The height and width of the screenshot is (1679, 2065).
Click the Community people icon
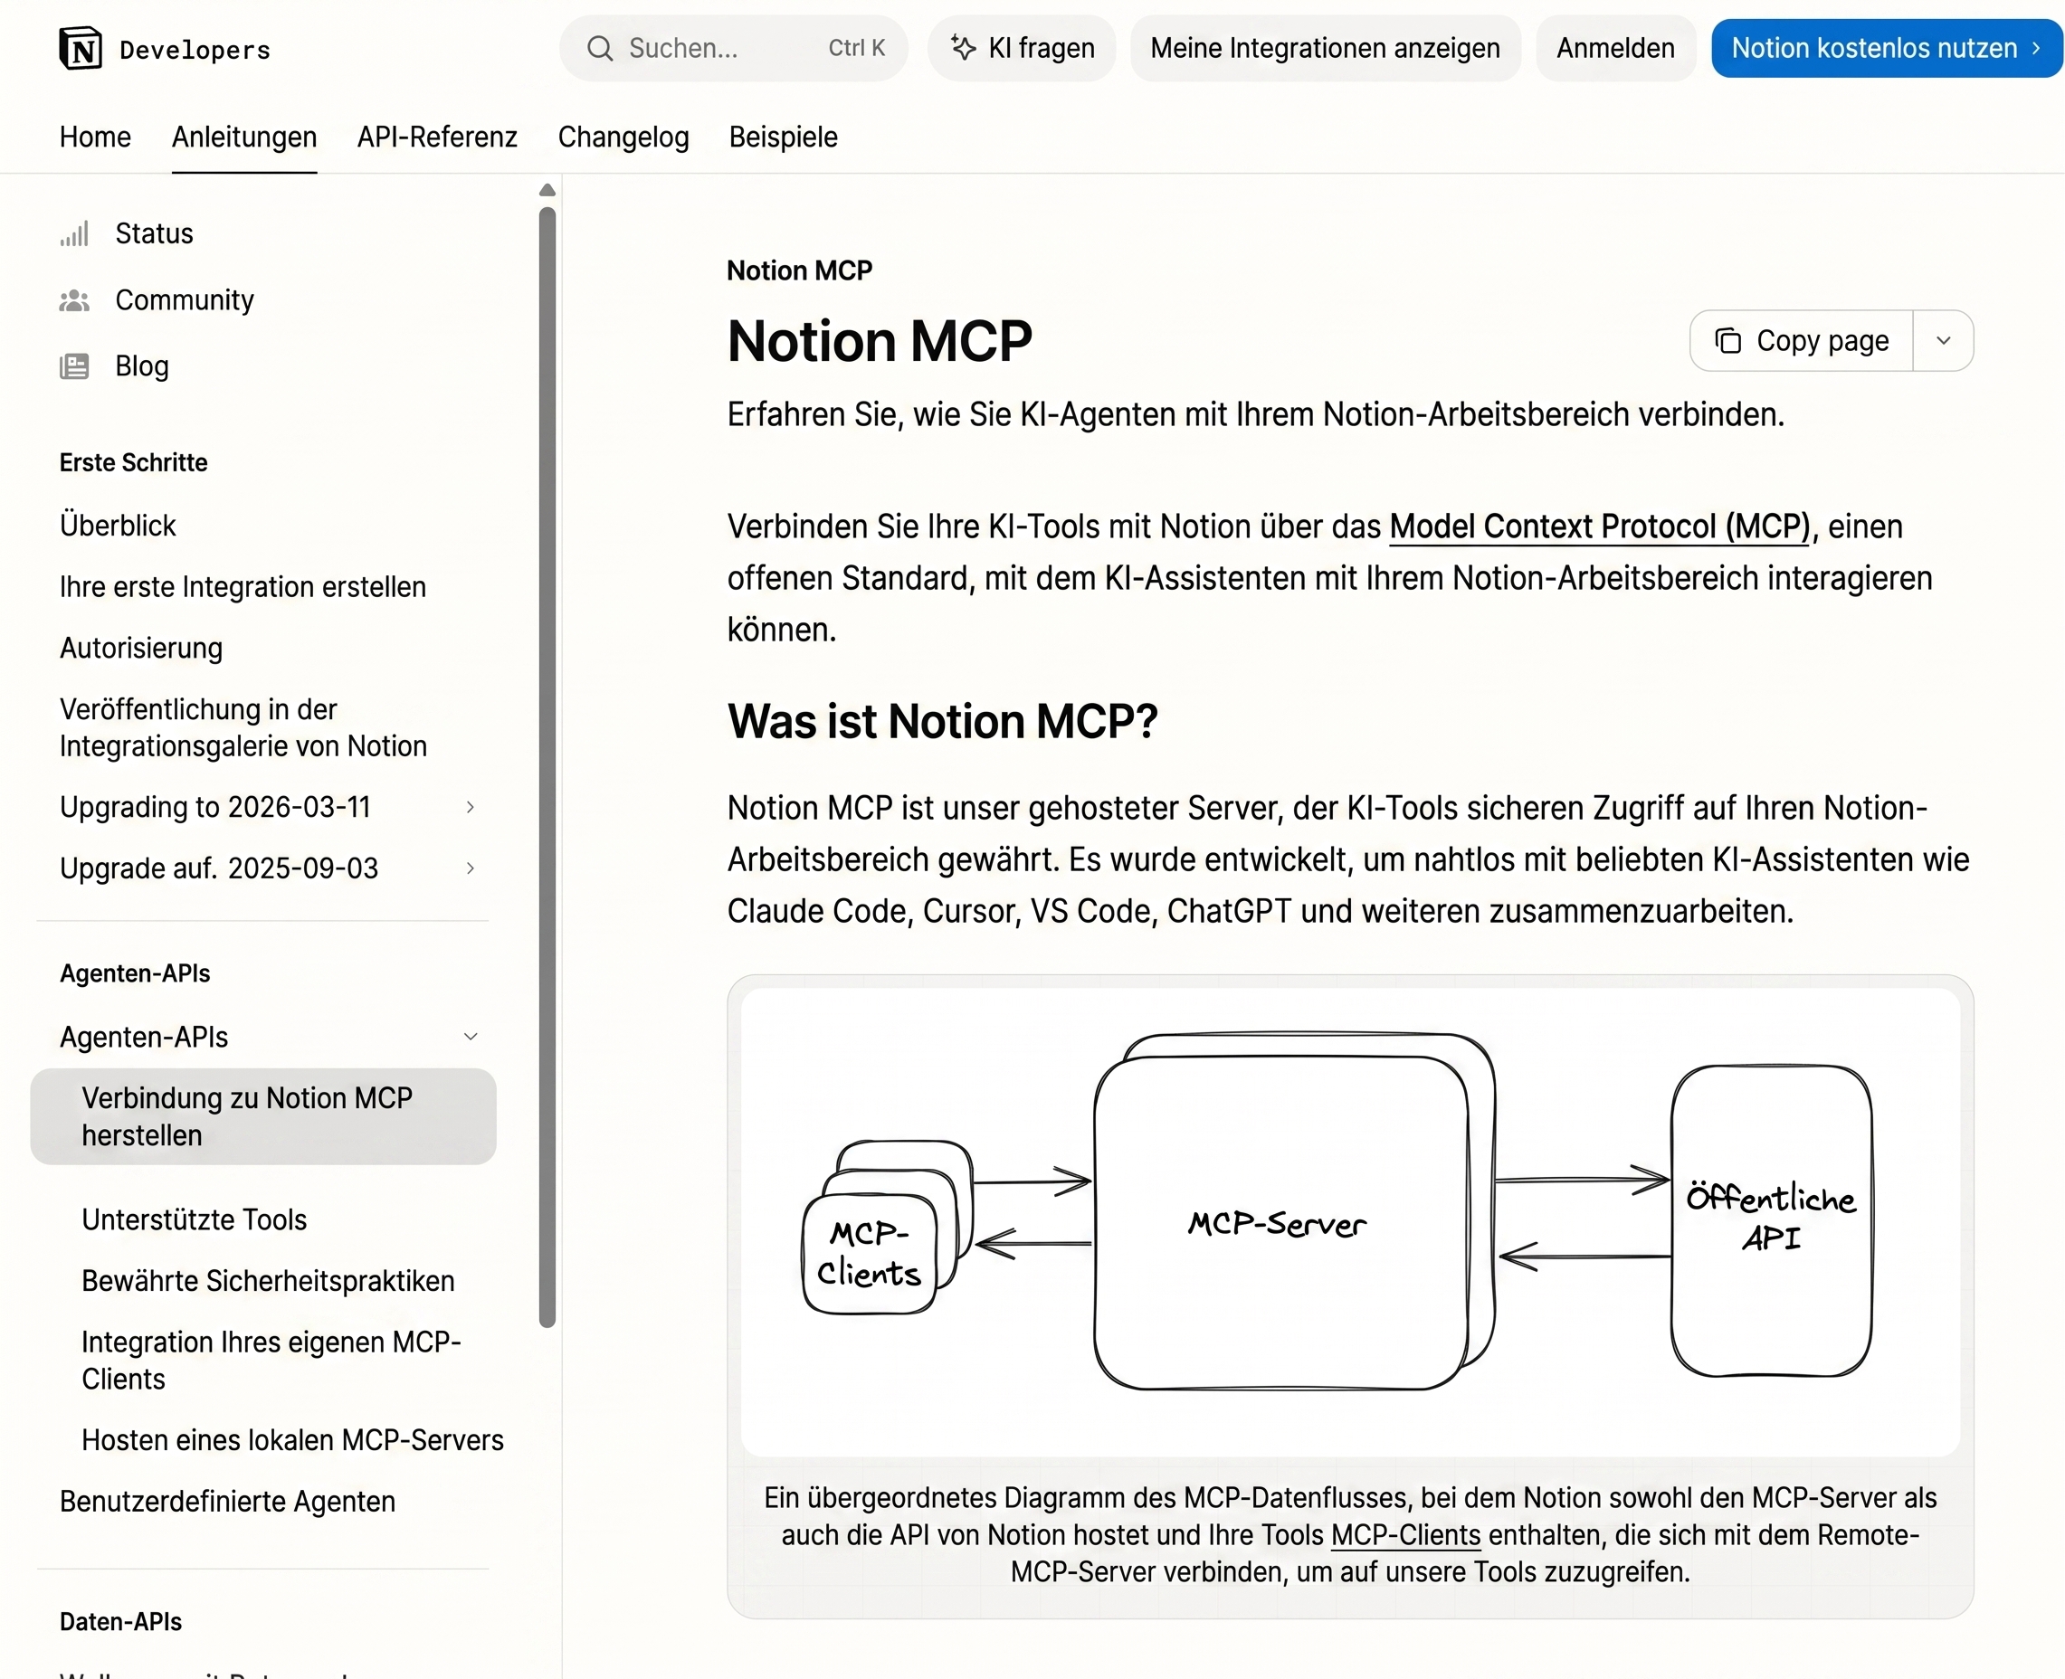pyautogui.click(x=74, y=299)
